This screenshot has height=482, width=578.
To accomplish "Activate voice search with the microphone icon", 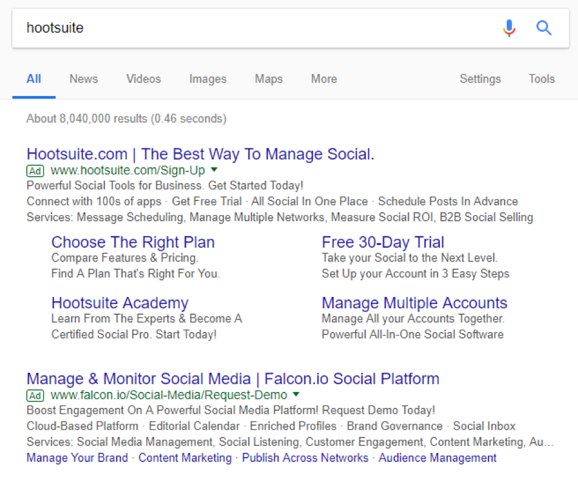I will coord(509,28).
